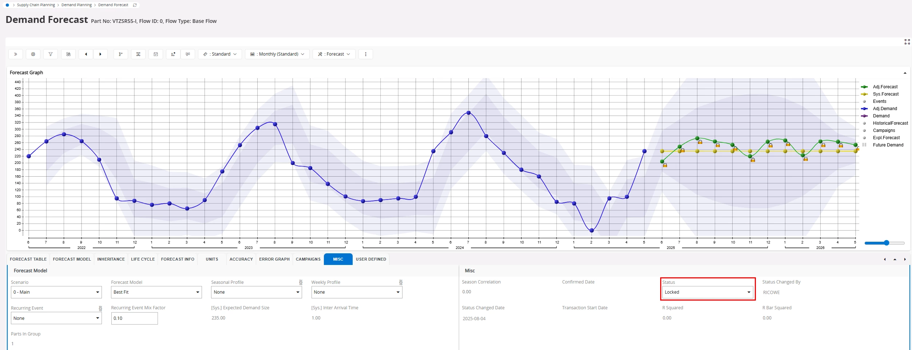
Task: Open the Seasonal Profile dropdown
Action: point(257,292)
